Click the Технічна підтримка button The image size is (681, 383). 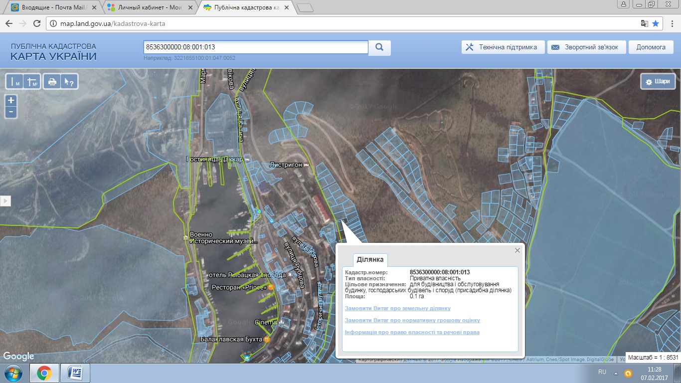[x=502, y=47]
